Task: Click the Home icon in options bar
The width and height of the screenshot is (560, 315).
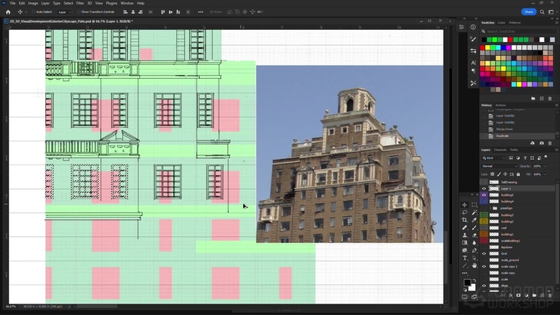Action: click(8, 11)
